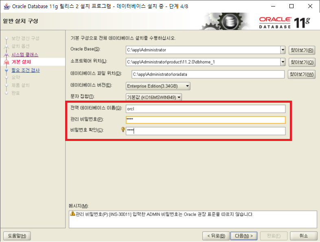Click the 데이터베이스 버전(E) label
The width and height of the screenshot is (320, 242).
91,85
